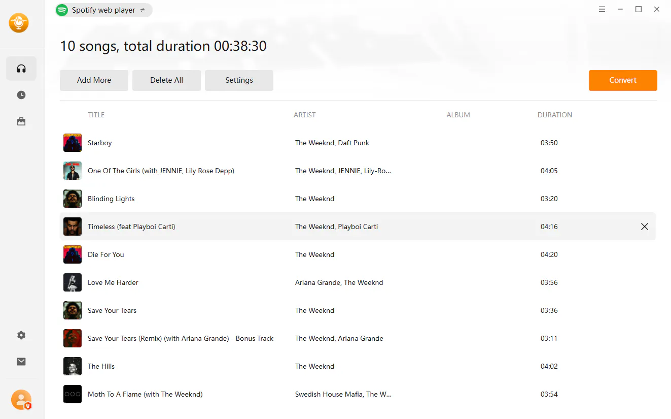Open the toolbox section in sidebar

tap(21, 121)
